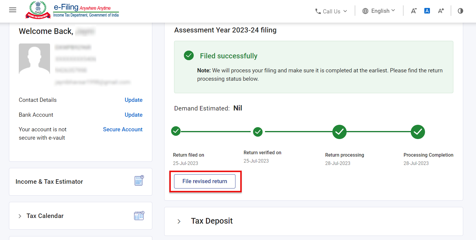This screenshot has width=476, height=240.
Task: Click the profile avatar picture
Action: point(34,59)
